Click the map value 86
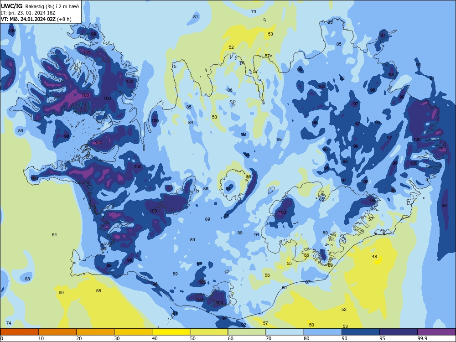 coord(230,90)
